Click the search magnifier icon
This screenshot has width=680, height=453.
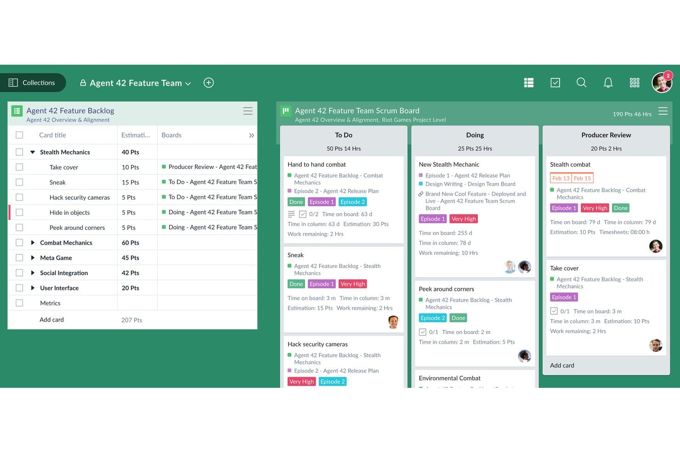pos(581,83)
